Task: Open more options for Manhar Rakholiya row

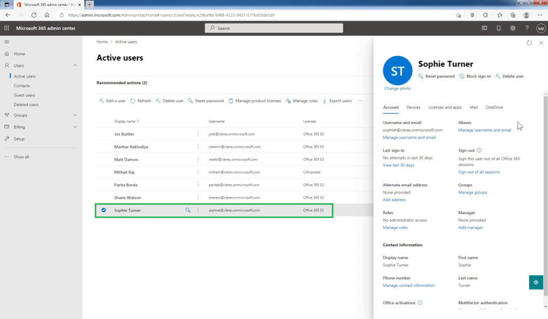Action: point(198,147)
